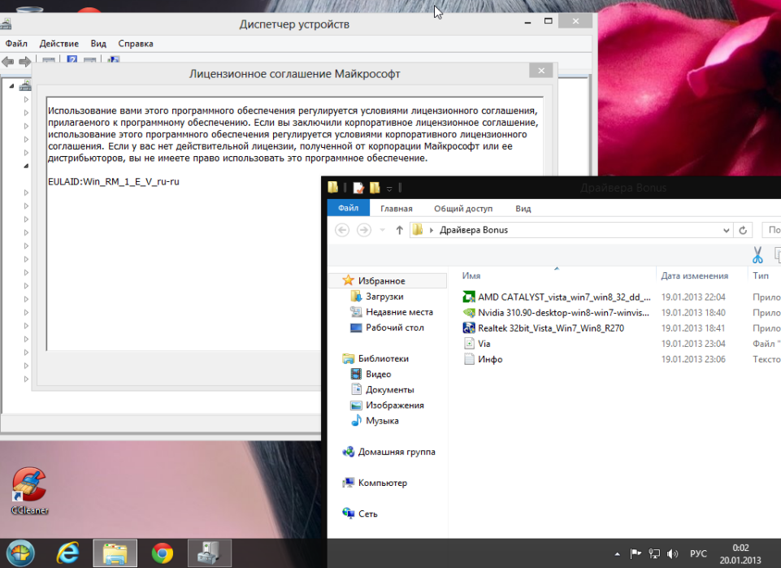The width and height of the screenshot is (781, 568).
Task: Open the volume speaker icon
Action: point(672,553)
